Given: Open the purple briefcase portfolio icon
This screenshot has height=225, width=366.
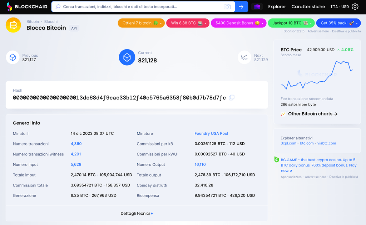Looking at the screenshot, I should tap(257, 7).
